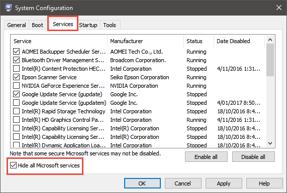Screen dimensions: 287x193
Task: Open the Boot tab
Action: click(x=37, y=25)
